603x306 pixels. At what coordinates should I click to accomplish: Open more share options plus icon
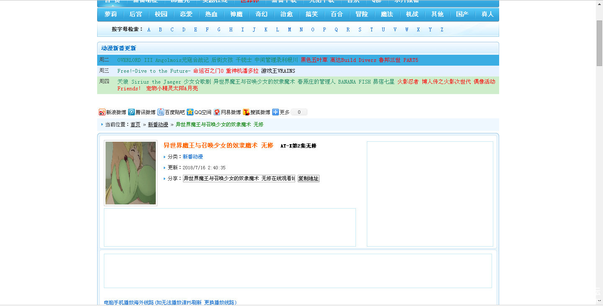(276, 112)
